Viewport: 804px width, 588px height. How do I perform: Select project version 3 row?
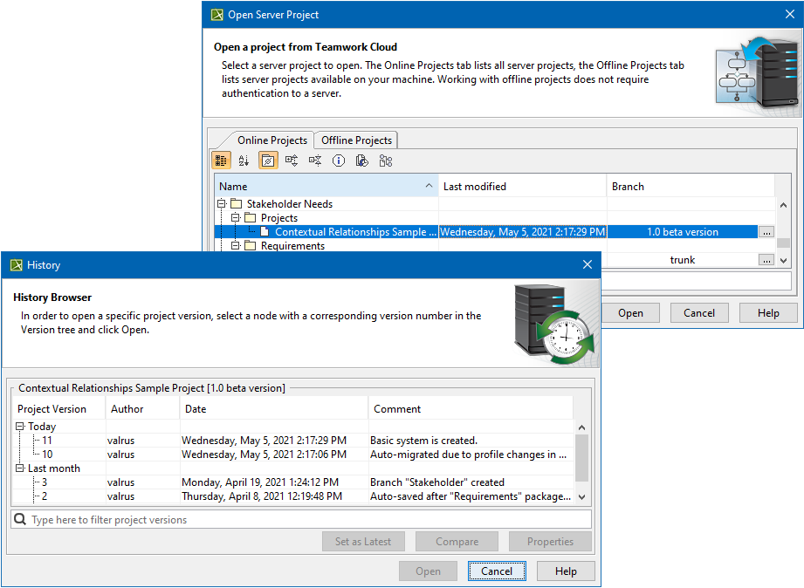tap(292, 482)
